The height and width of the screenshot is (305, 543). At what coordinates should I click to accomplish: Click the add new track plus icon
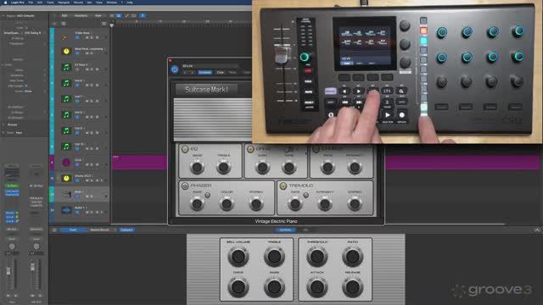[54, 24]
